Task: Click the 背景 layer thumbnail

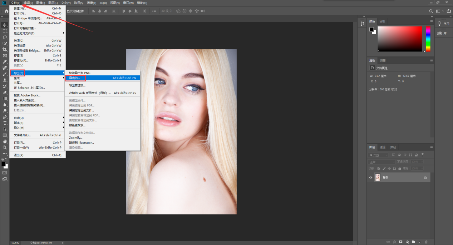Action: pyautogui.click(x=378, y=177)
